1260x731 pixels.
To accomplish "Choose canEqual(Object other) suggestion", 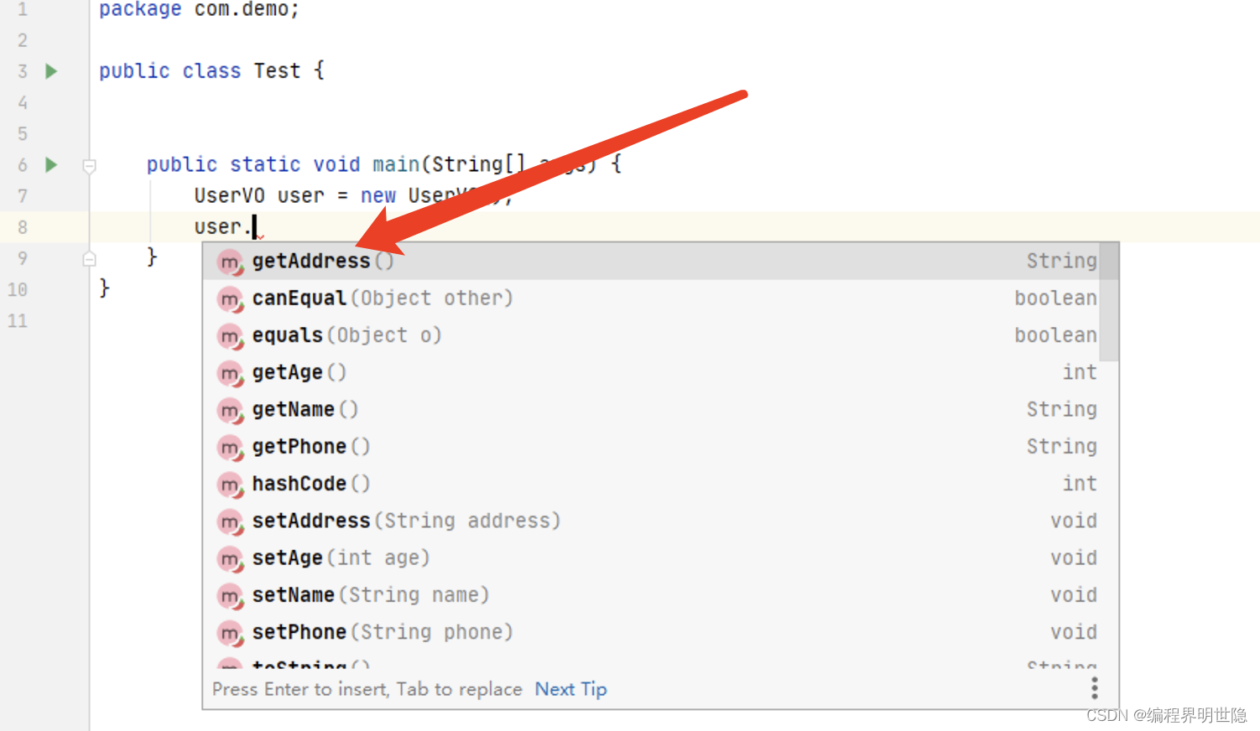I will 653,298.
